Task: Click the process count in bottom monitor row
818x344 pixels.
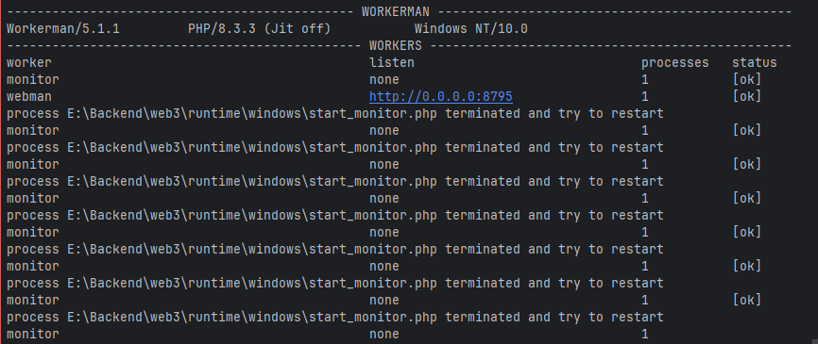Action: tap(645, 335)
